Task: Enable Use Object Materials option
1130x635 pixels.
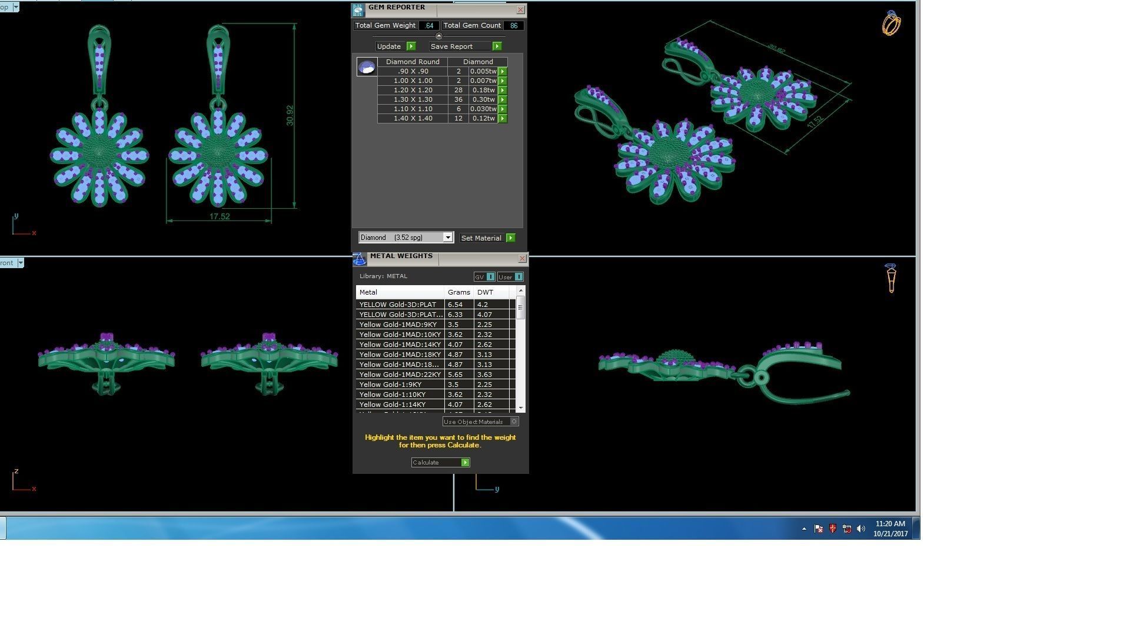Action: [514, 422]
